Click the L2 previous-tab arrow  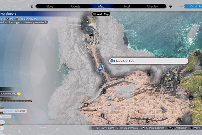[32, 6]
